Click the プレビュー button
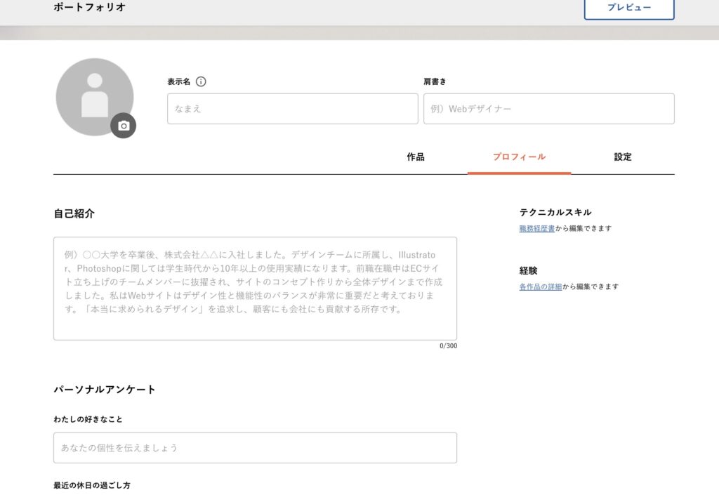 628,10
